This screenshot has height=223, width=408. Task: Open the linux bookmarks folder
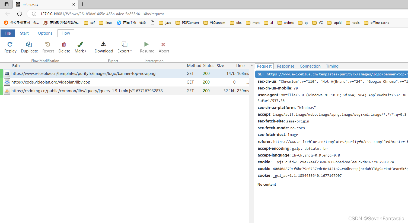[106, 23]
